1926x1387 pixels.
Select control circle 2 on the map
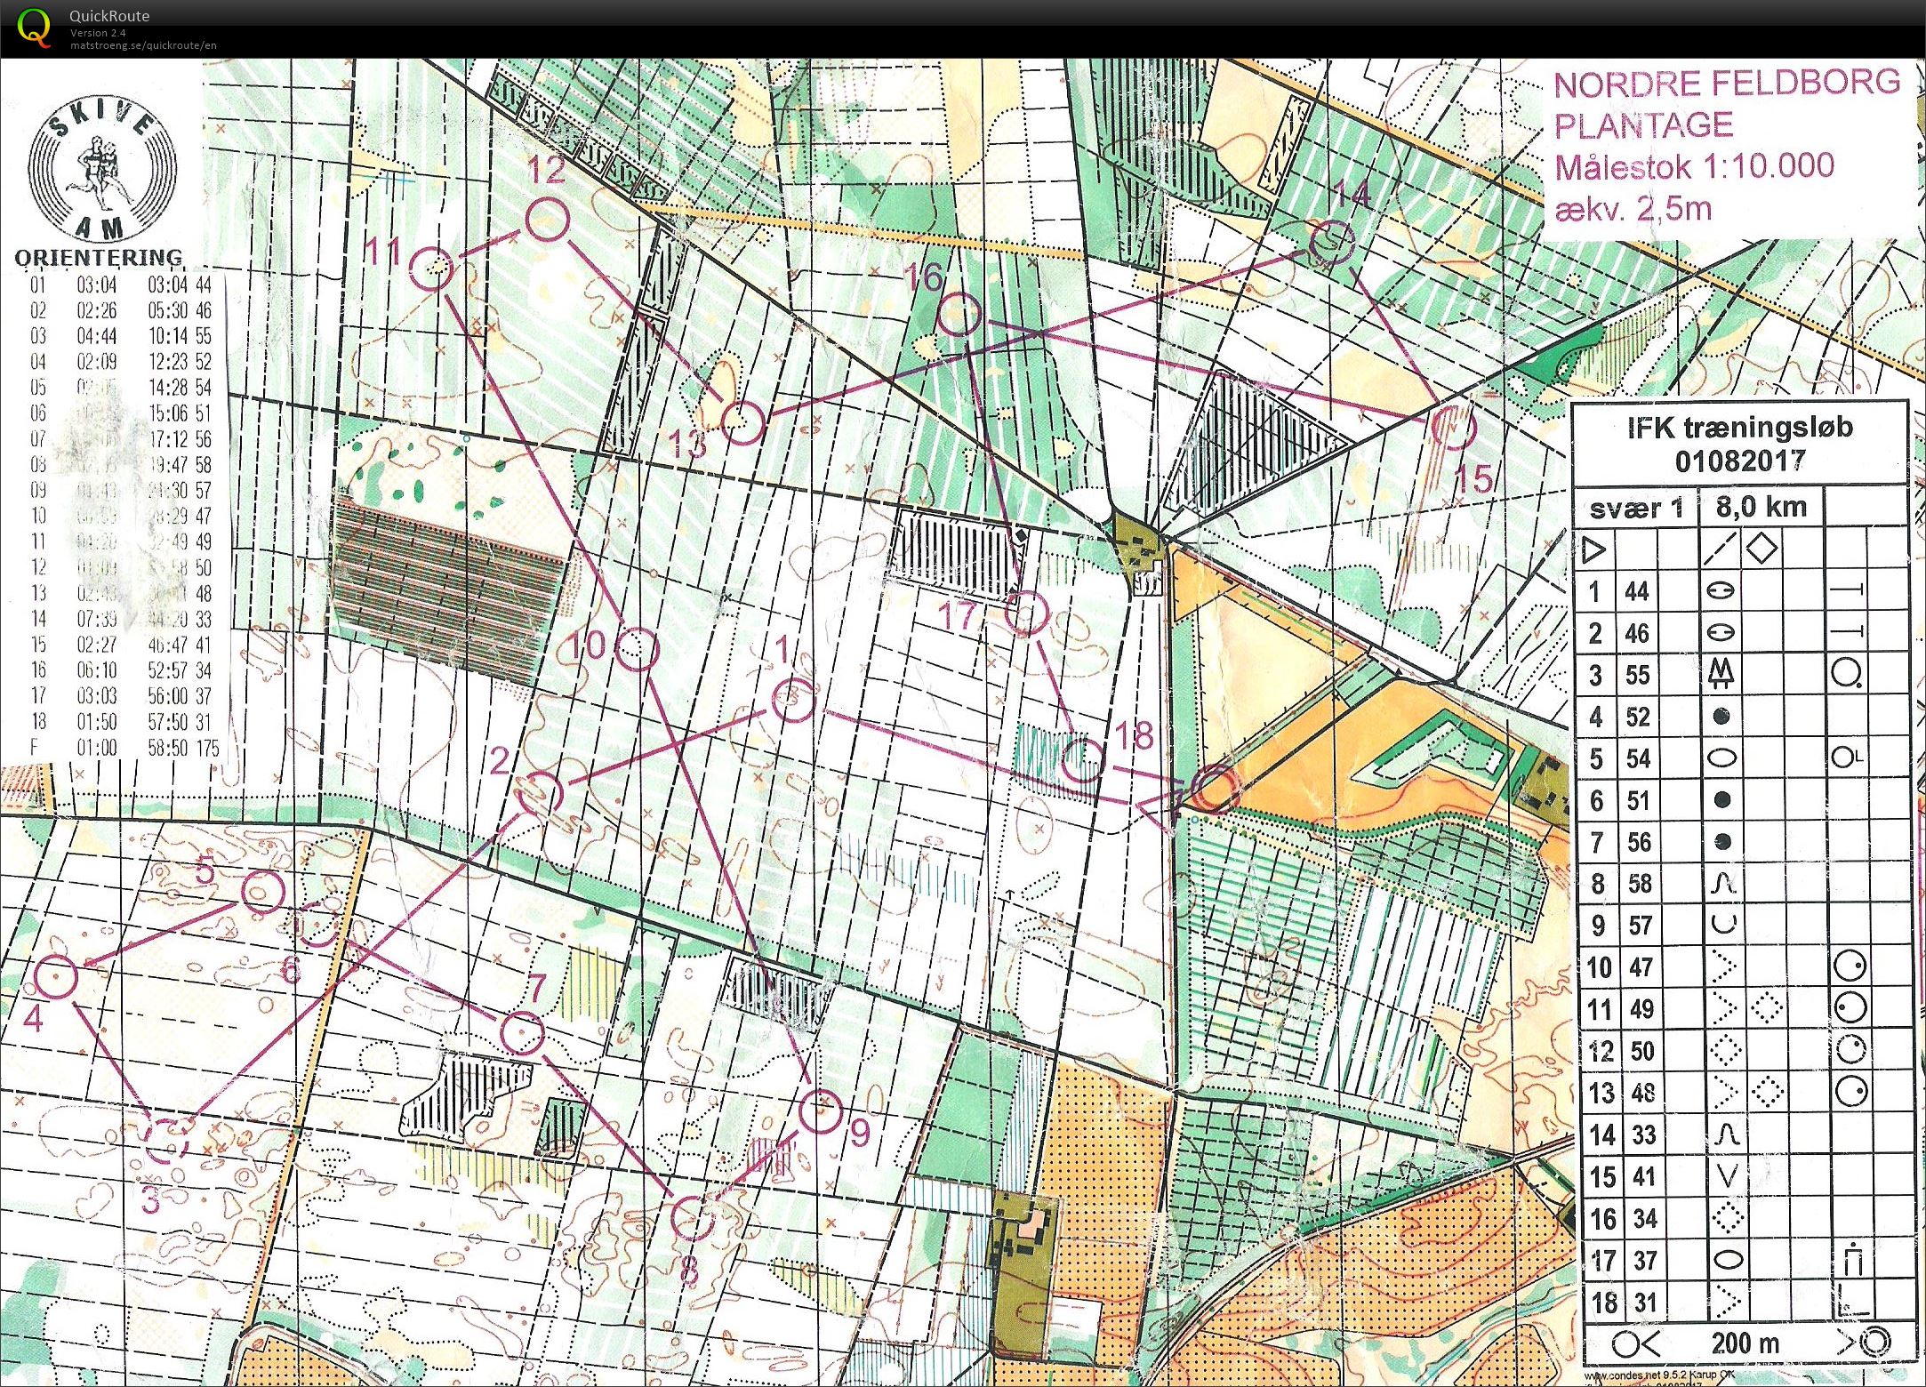tap(542, 794)
